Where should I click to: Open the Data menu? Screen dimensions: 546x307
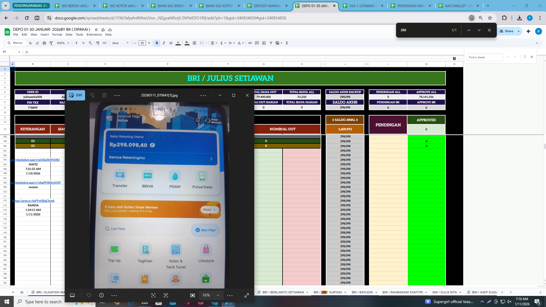tap(69, 34)
